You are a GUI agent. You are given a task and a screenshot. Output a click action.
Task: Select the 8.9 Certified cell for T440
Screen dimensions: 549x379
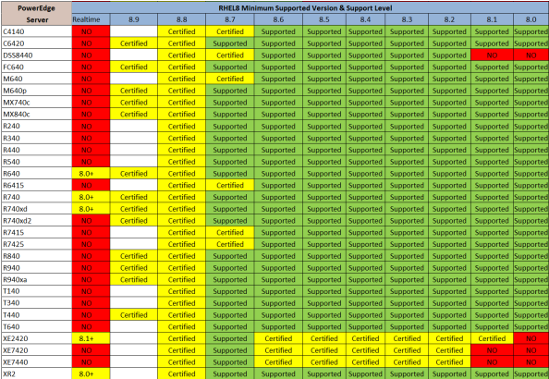(x=134, y=315)
